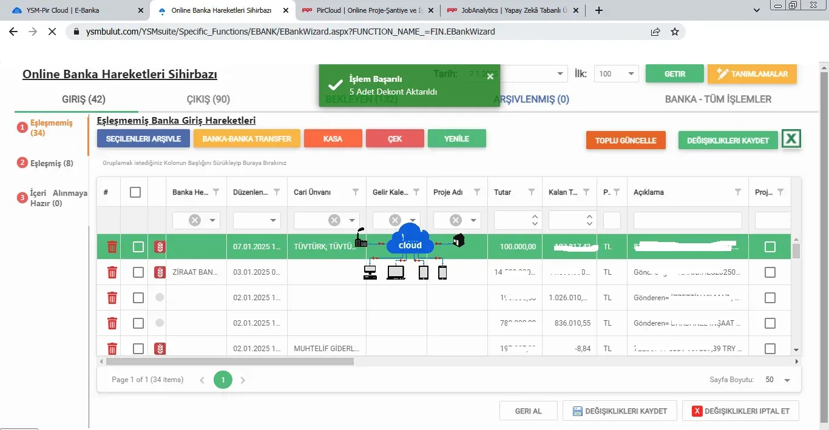The height and width of the screenshot is (430, 829).
Task: Open the İlk 100 dropdown
Action: coord(631,74)
